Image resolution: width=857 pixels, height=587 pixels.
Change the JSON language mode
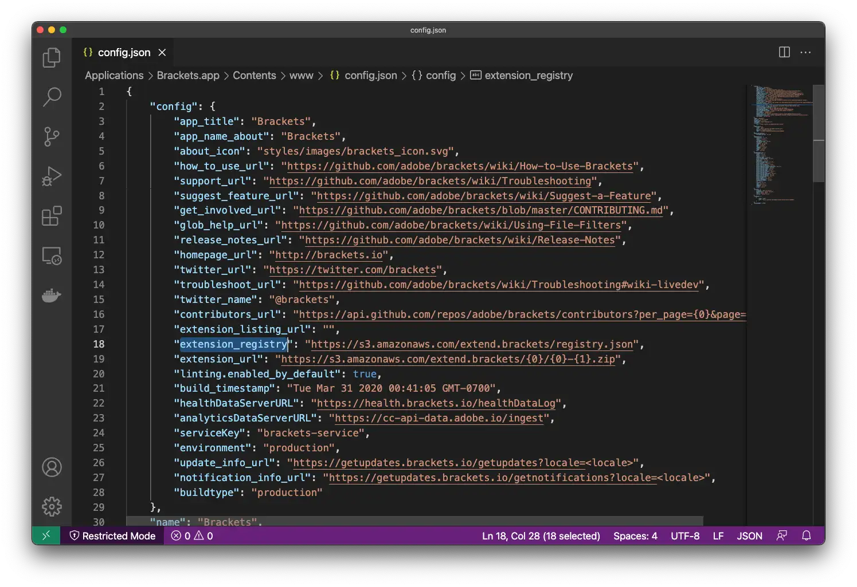749,535
